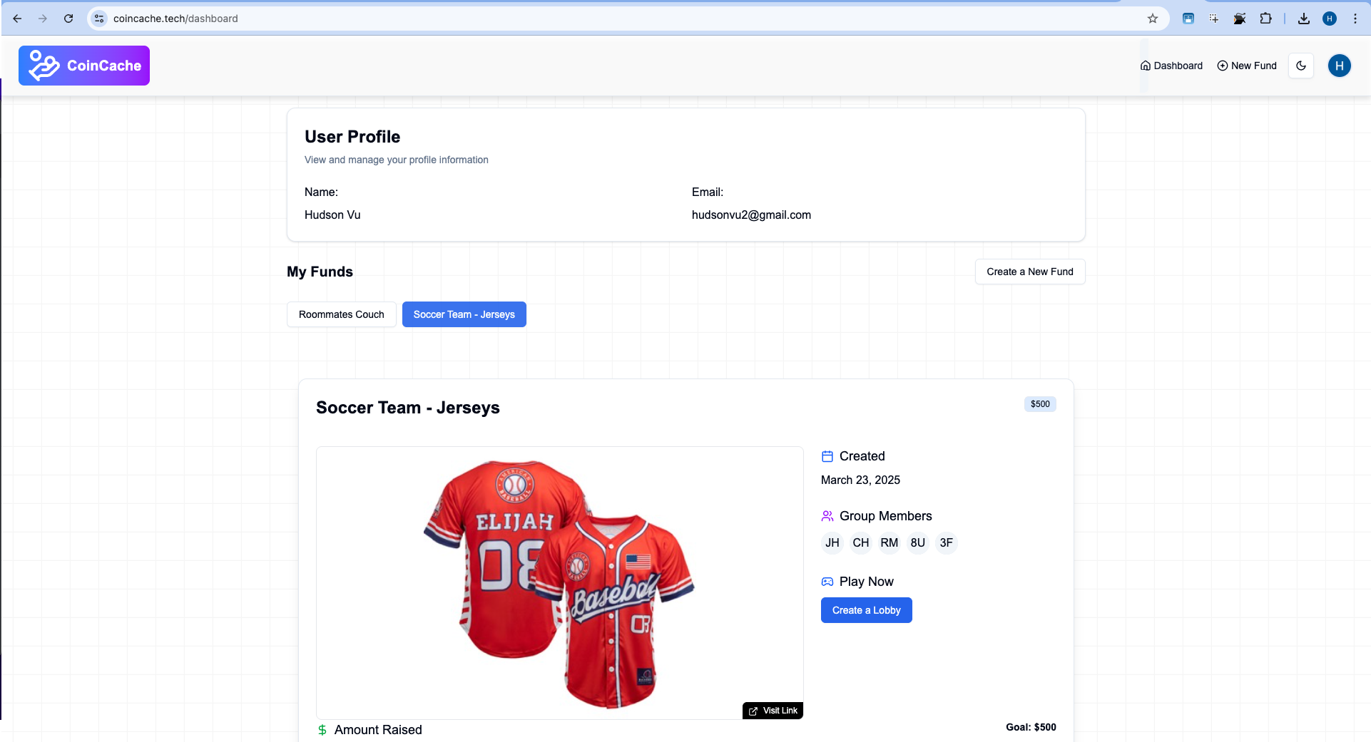Click the name Hudson Vu

(x=332, y=215)
